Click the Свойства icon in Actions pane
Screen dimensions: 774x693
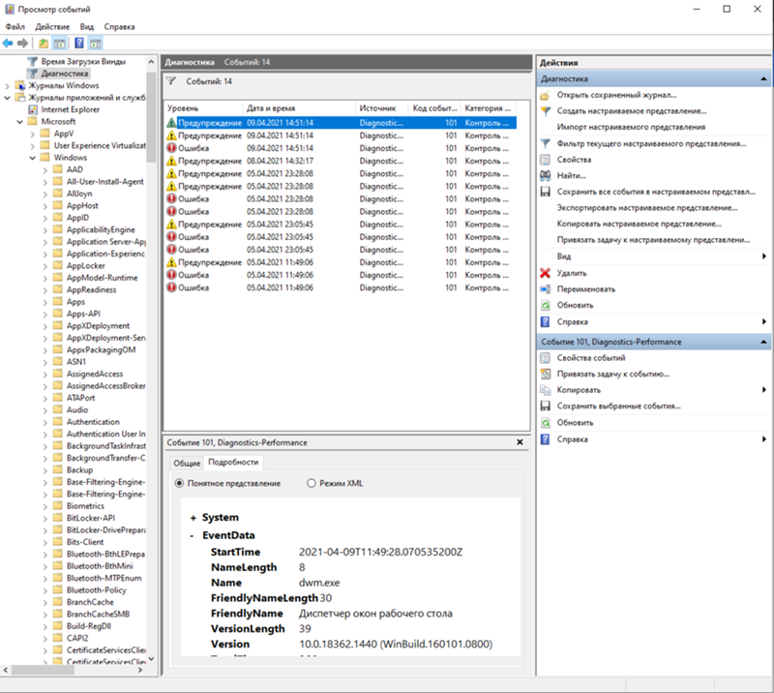[x=545, y=160]
